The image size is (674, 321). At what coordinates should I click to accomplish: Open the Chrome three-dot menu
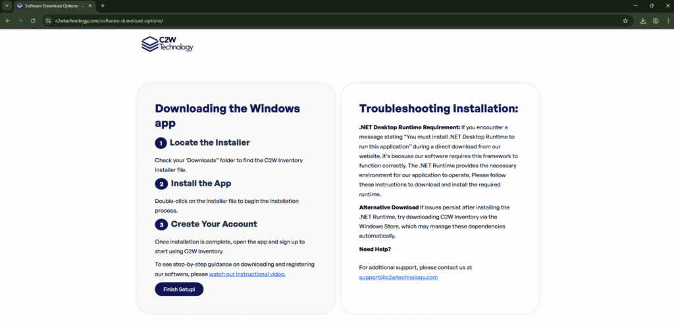[668, 20]
